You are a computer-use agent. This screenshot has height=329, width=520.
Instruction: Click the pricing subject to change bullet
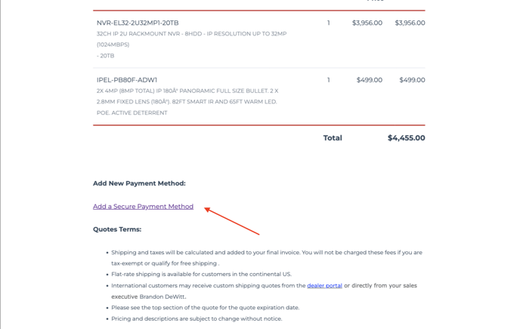(197, 318)
